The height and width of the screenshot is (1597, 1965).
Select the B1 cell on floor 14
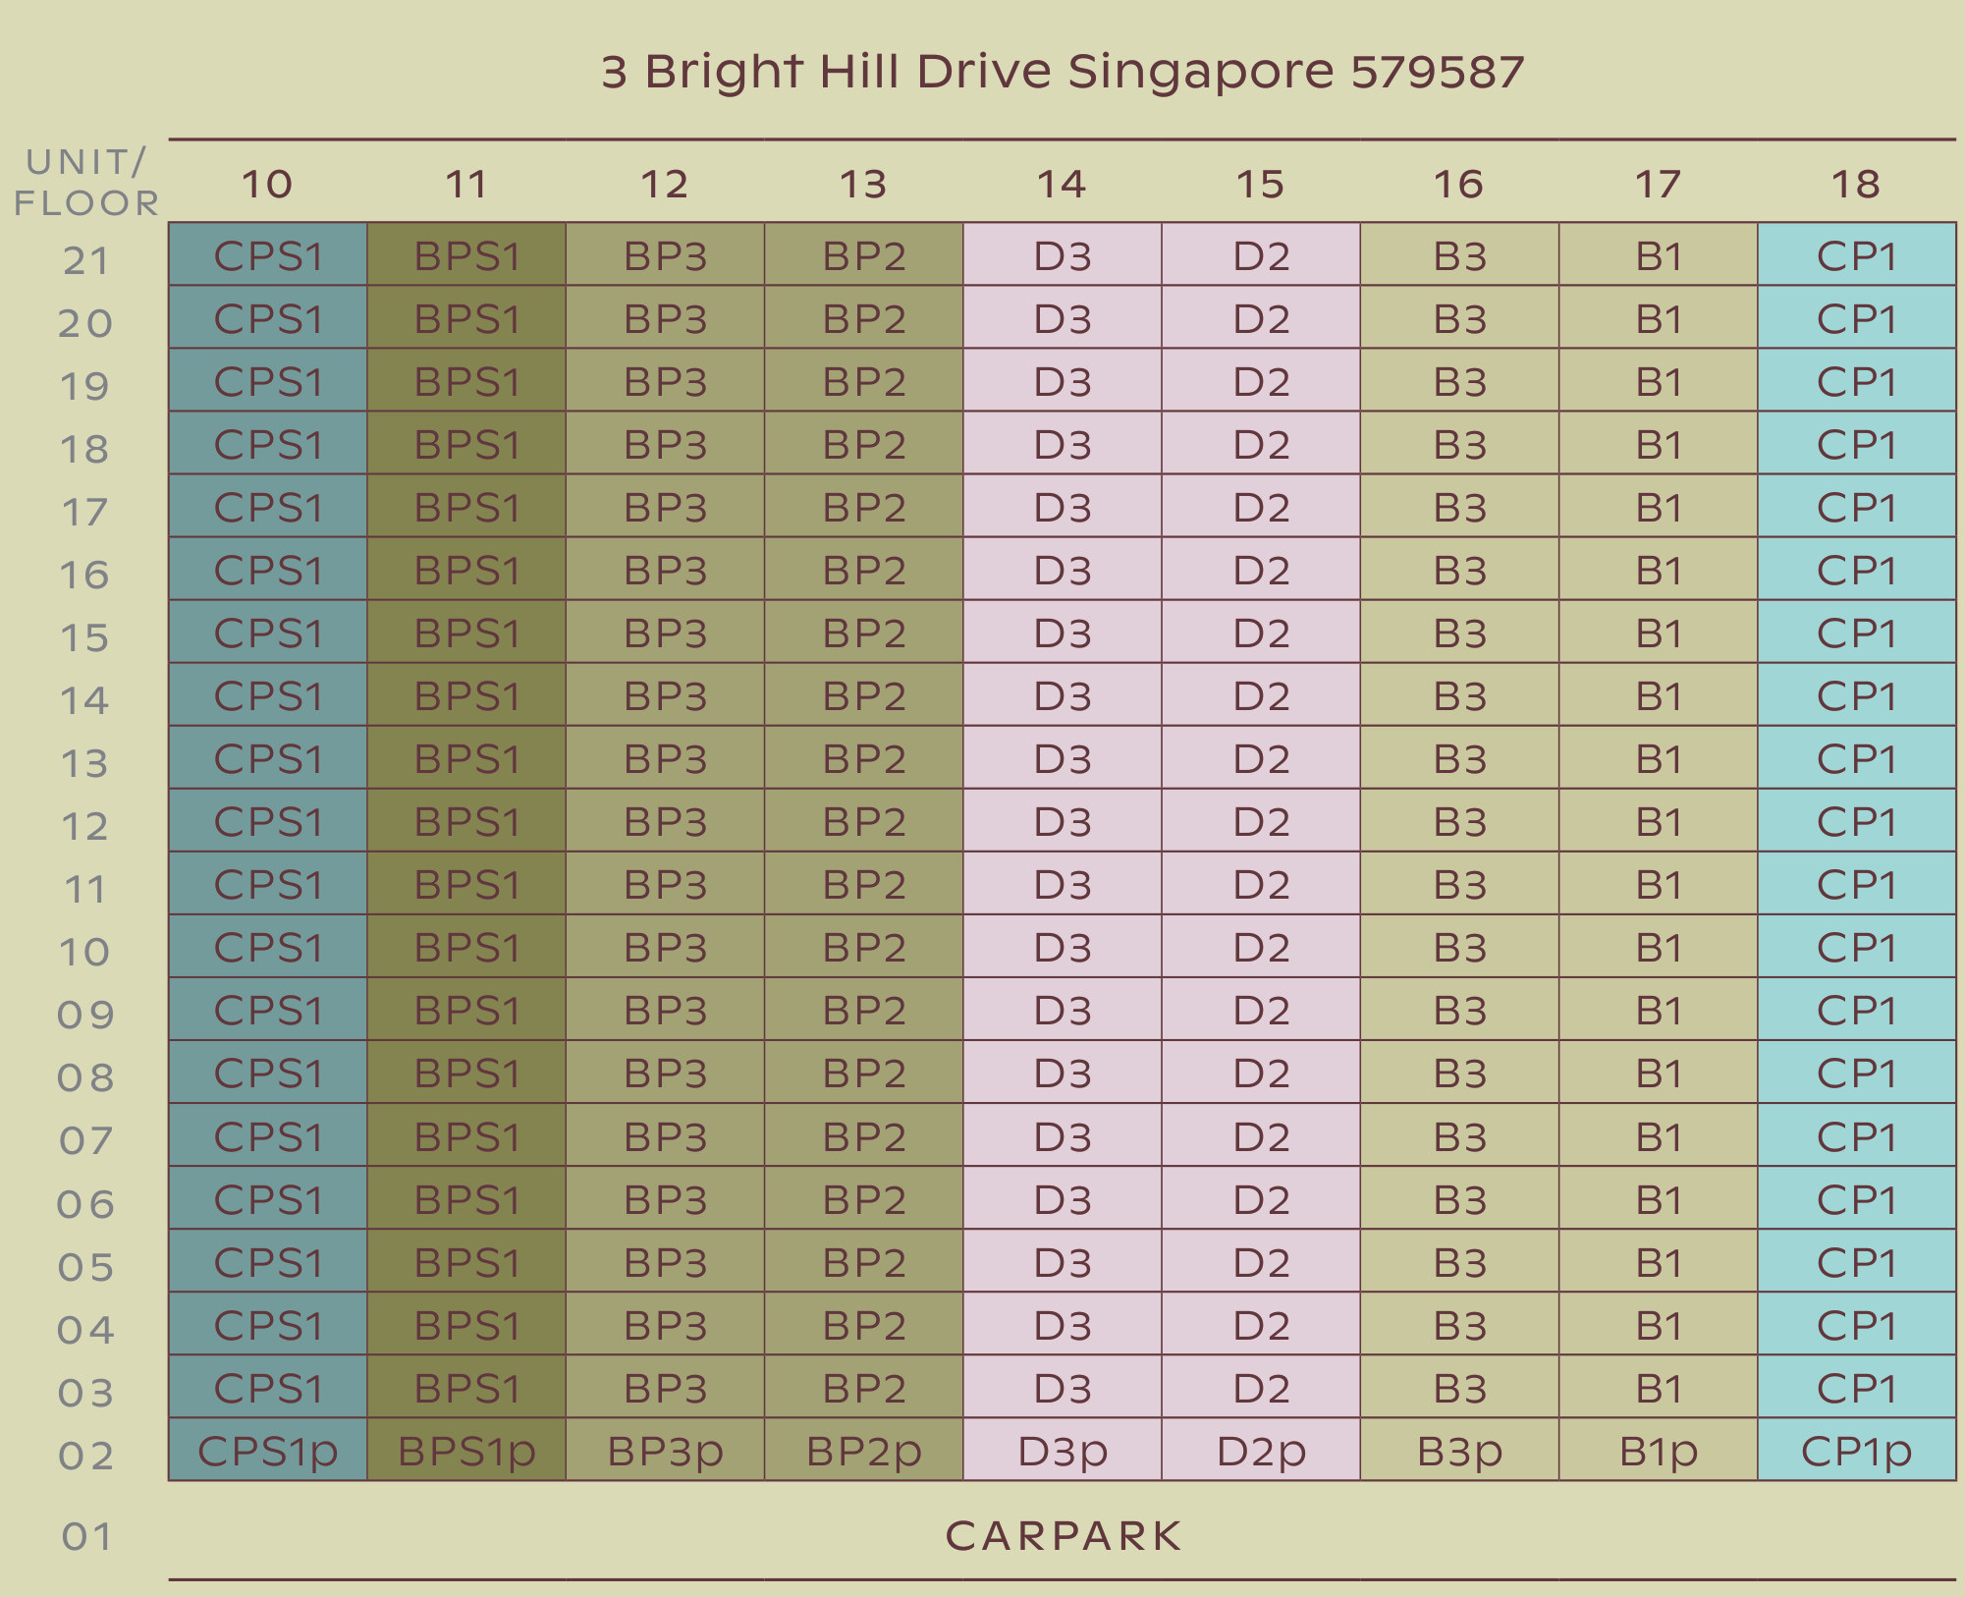pos(1659,694)
